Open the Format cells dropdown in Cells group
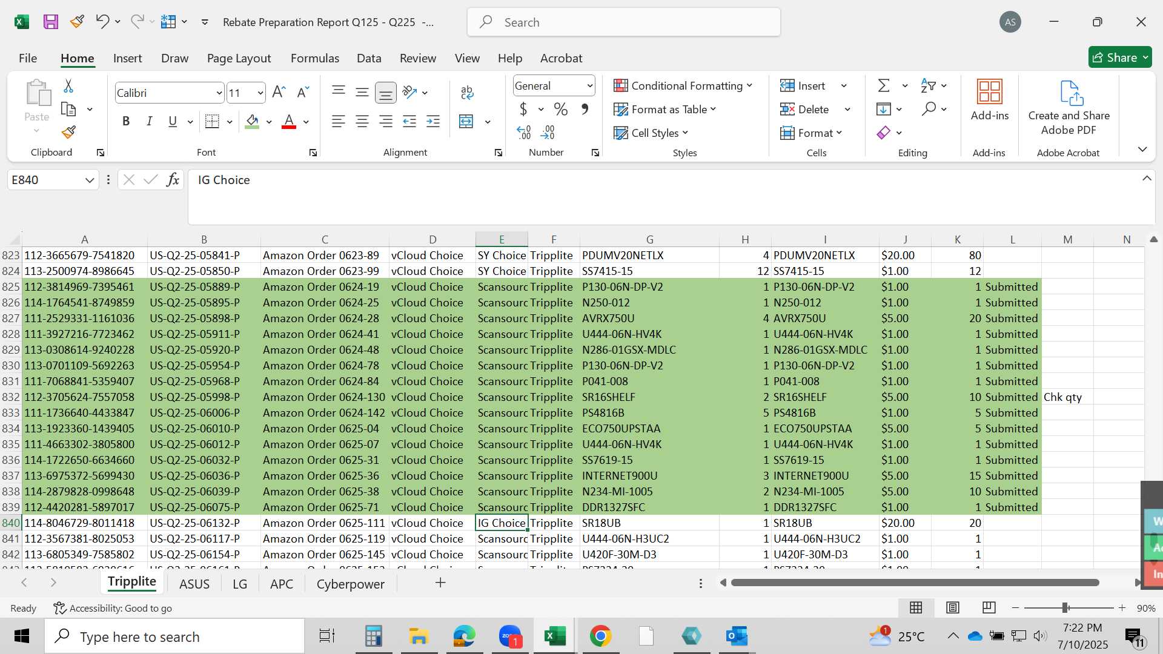Screen dimensions: 1163x654 tap(811, 133)
